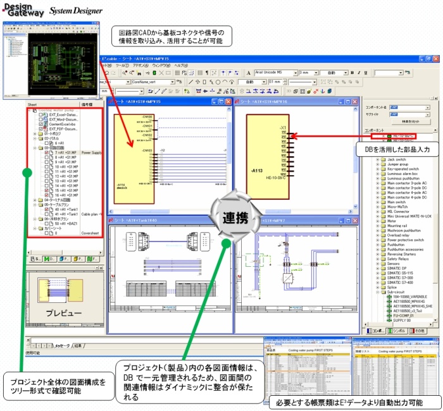Click the 検索をリセット button

click(x=411, y=121)
